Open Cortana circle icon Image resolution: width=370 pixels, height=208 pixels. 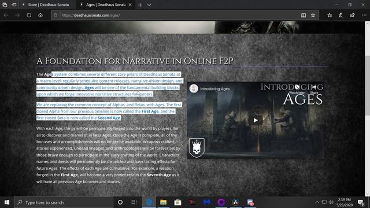coord(120,202)
